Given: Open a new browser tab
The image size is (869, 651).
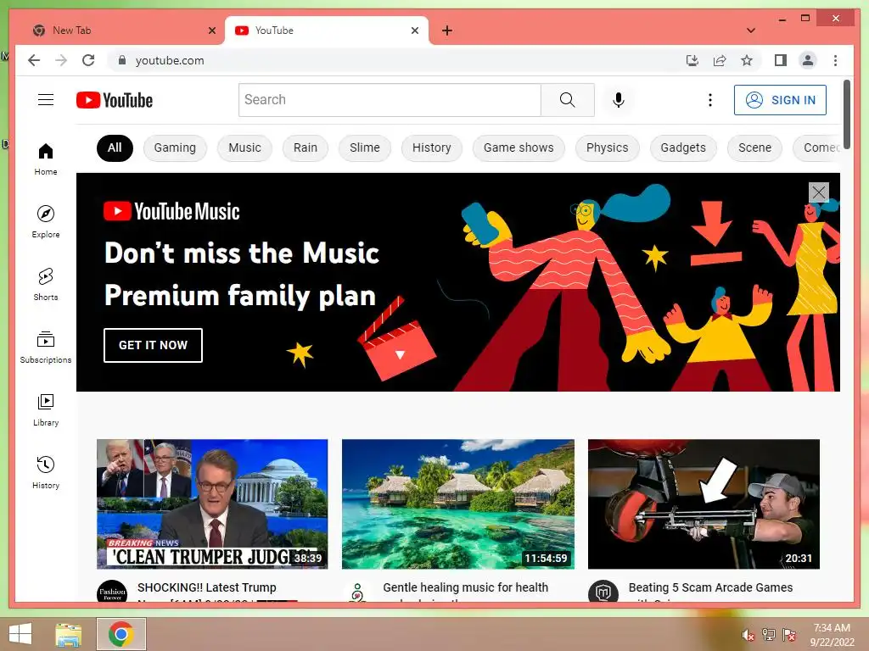Looking at the screenshot, I should click(x=446, y=31).
